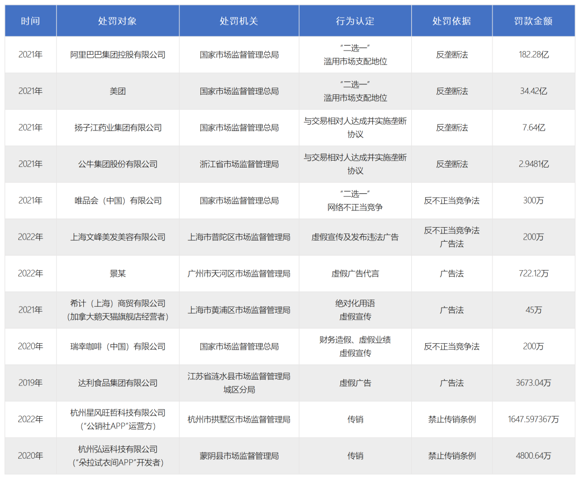Click the 公牛集团股份有限公司 cell
Screen dimensions: 580x479
[118, 164]
